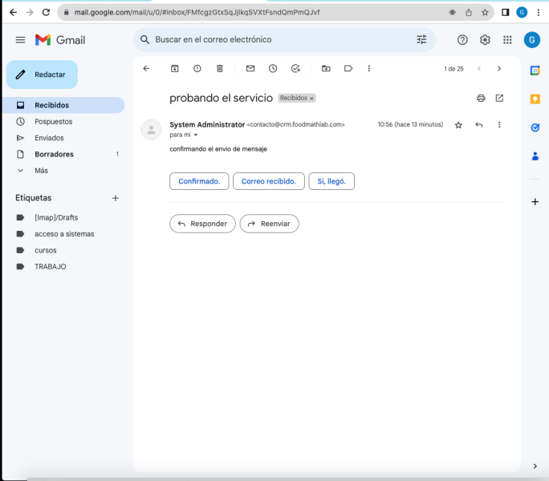Screen dimensions: 549x481
Task: Open Contacts side panel
Action: point(535,156)
